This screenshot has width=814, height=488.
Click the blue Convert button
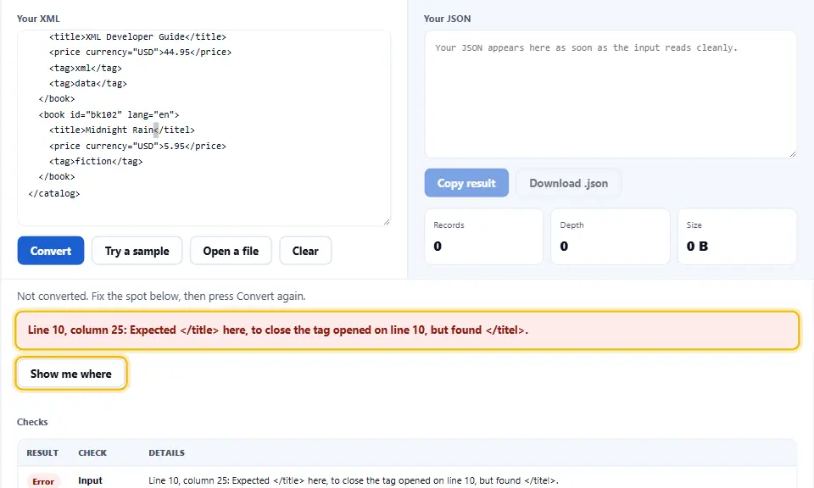pos(51,251)
